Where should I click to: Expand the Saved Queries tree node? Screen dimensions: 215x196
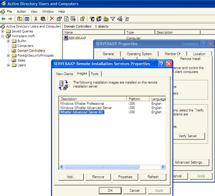pos(2,31)
